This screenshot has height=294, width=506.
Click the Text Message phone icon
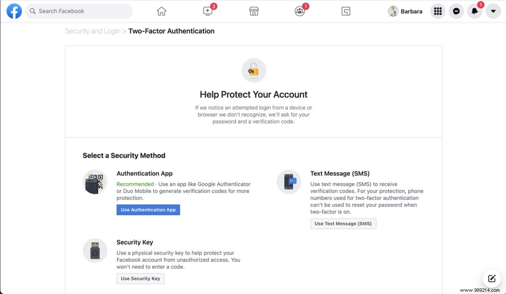click(x=288, y=182)
